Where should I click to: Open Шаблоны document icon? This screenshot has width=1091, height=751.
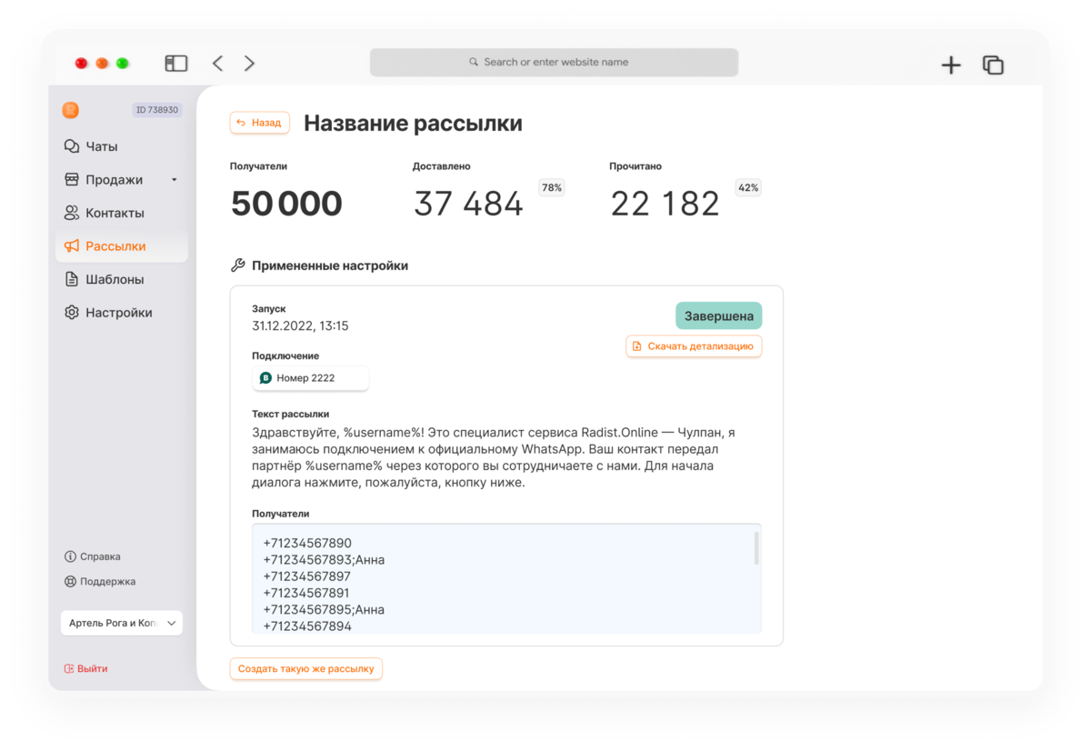(x=71, y=279)
